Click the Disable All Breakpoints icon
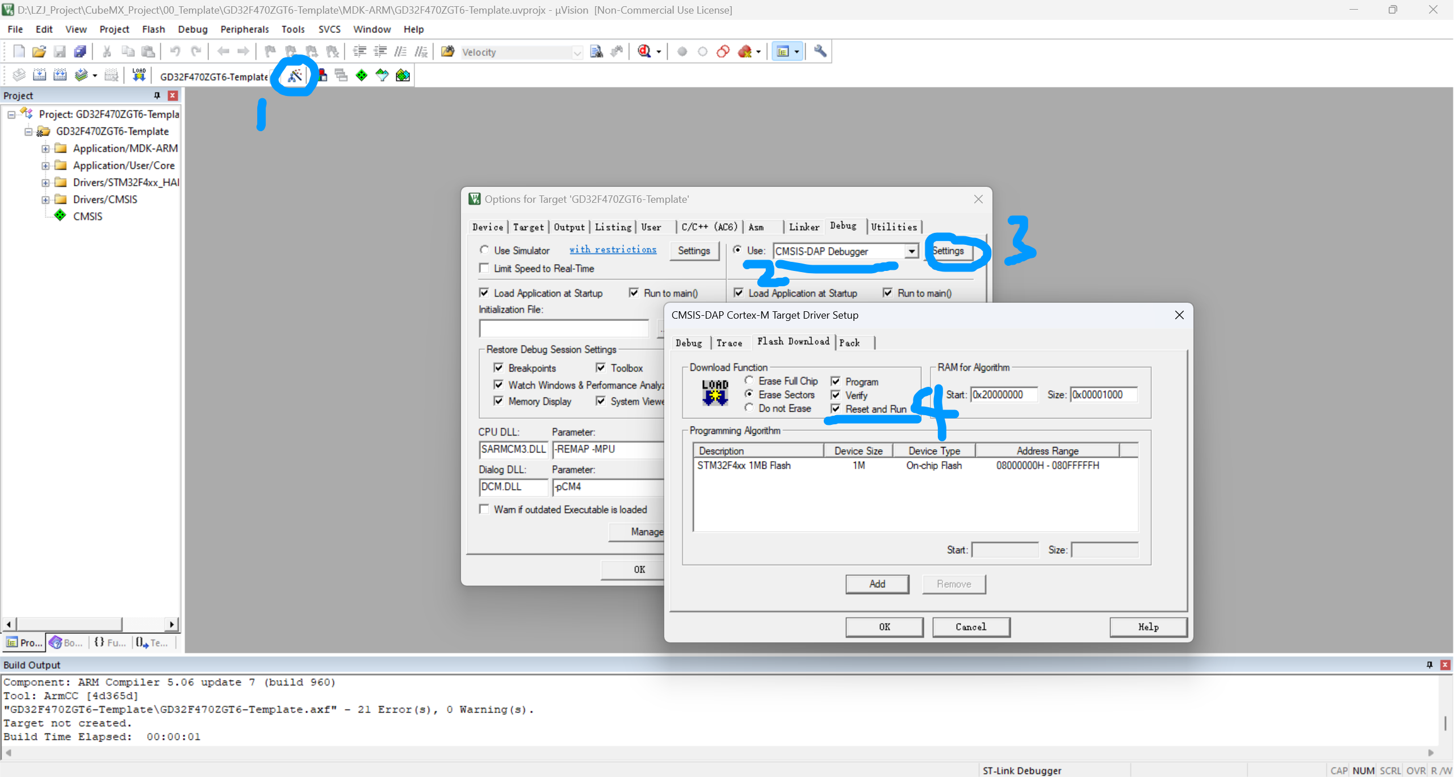Image resolution: width=1454 pixels, height=777 pixels. [x=723, y=52]
